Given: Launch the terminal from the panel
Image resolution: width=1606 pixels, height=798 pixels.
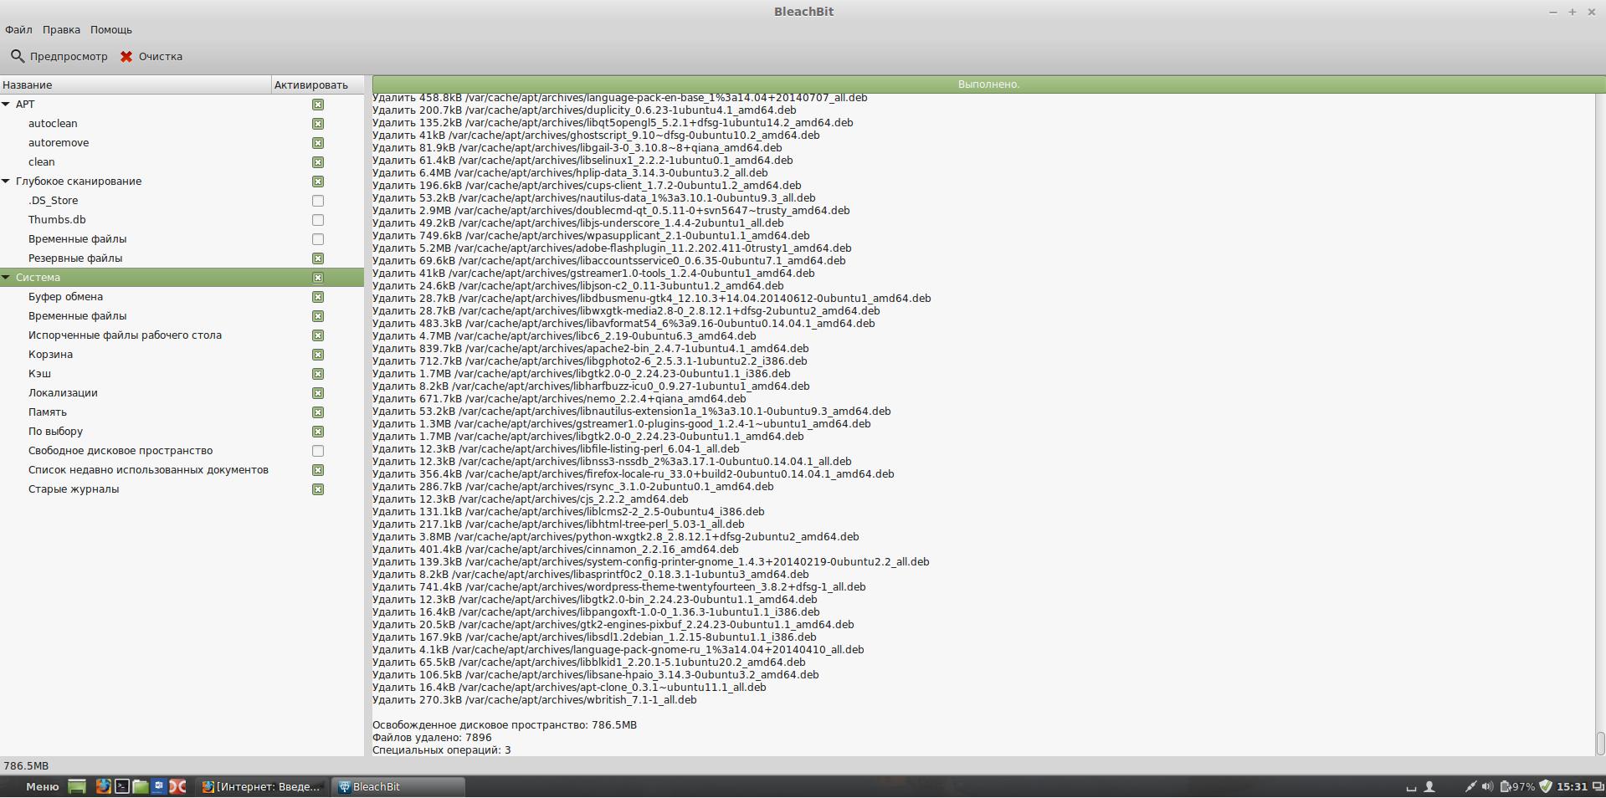Looking at the screenshot, I should tap(121, 786).
